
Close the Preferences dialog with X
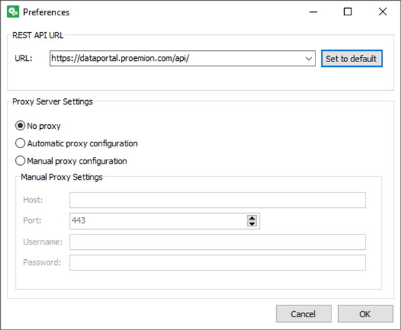click(382, 12)
